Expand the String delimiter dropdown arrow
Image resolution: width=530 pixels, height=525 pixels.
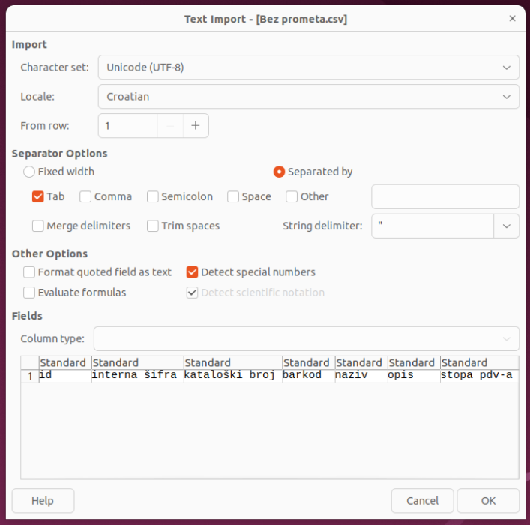coord(506,226)
